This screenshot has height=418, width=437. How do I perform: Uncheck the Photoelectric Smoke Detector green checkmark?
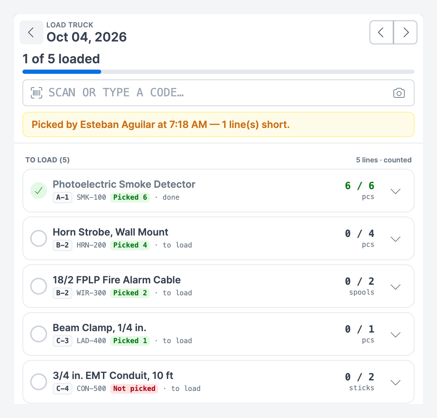[39, 191]
